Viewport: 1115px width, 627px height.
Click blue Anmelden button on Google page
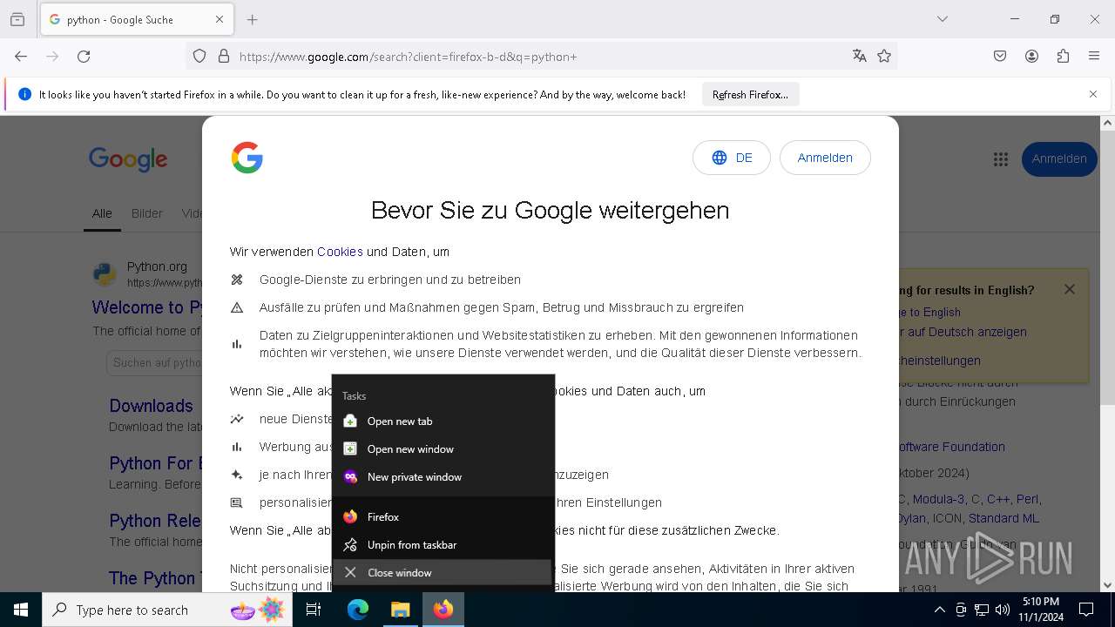[1059, 159]
